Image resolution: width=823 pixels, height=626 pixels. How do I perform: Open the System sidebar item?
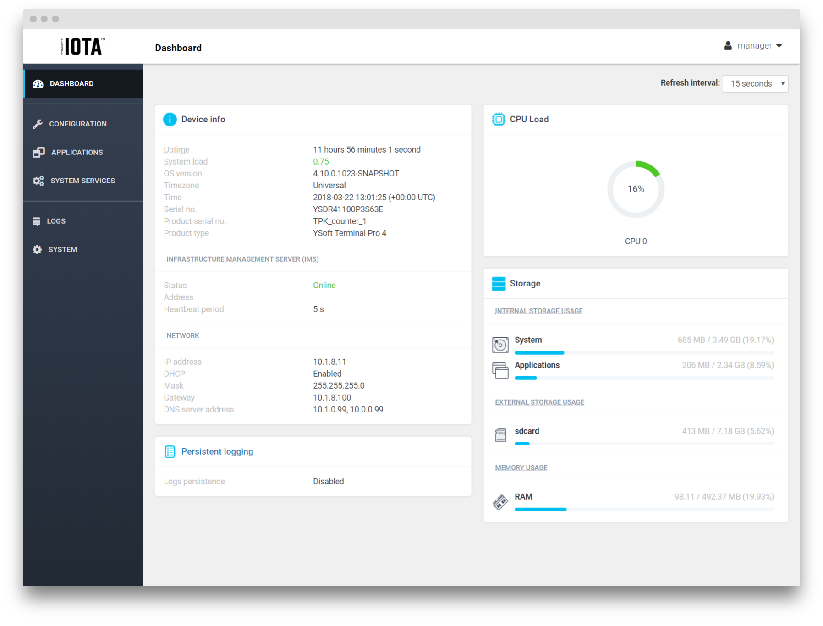pos(62,250)
